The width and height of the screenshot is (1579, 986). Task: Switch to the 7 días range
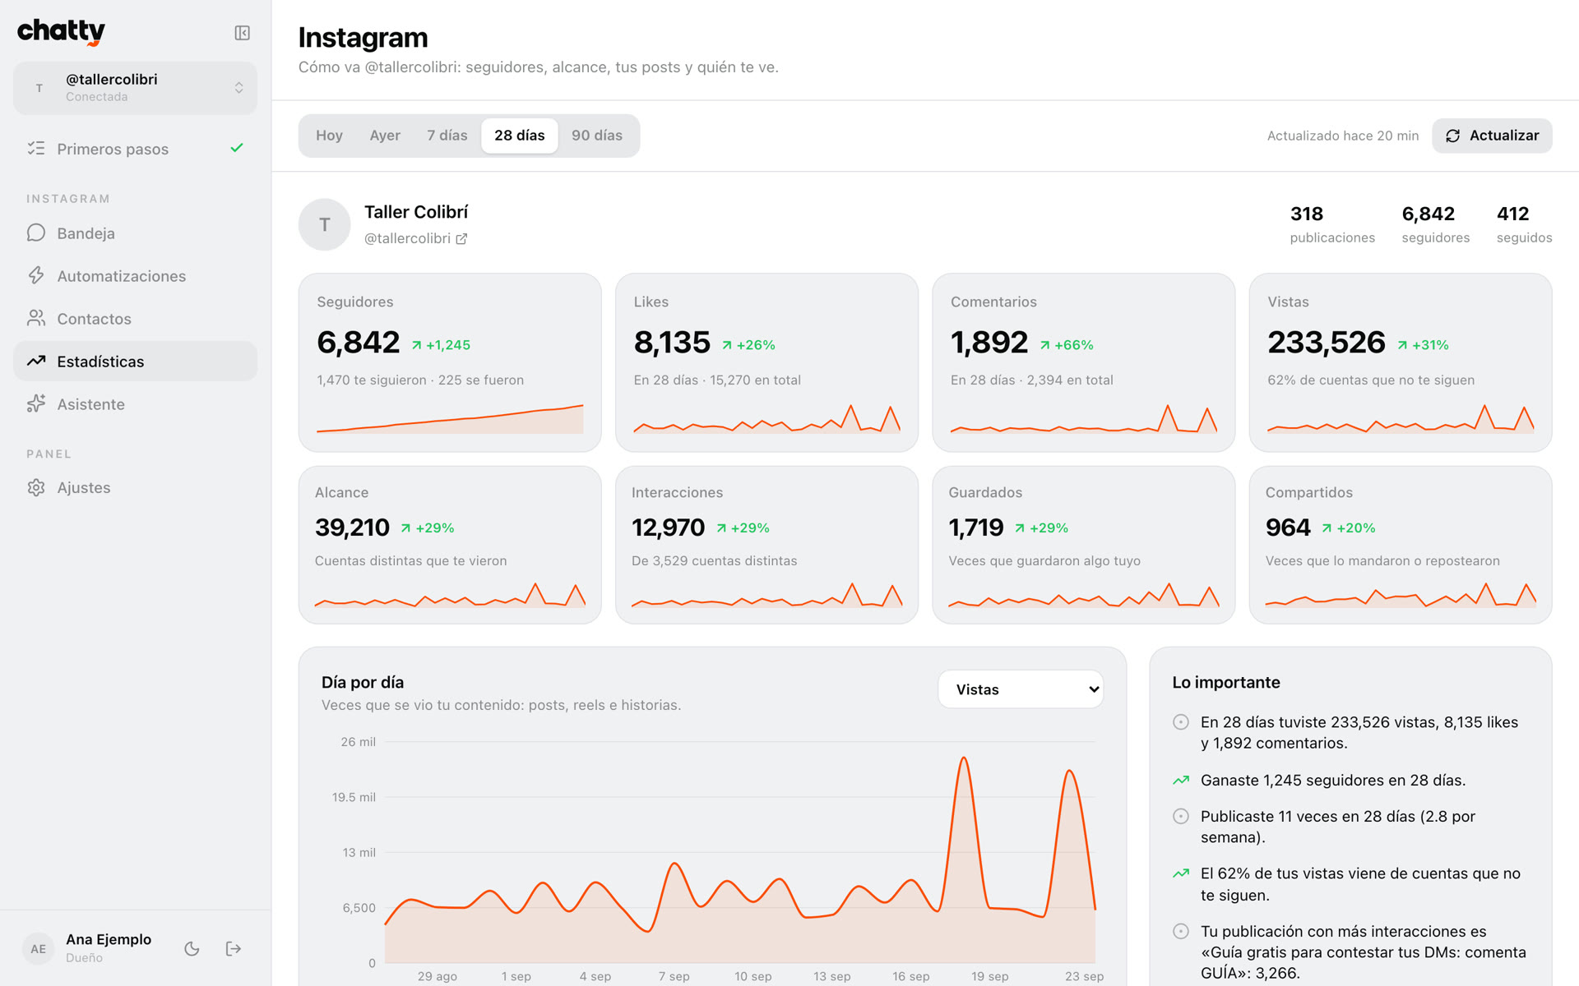[x=447, y=136]
